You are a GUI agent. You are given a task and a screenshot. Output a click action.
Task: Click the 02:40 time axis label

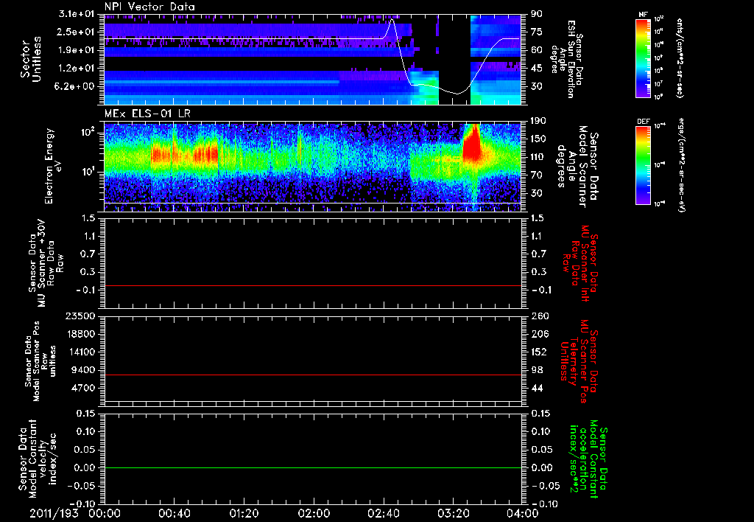383,513
